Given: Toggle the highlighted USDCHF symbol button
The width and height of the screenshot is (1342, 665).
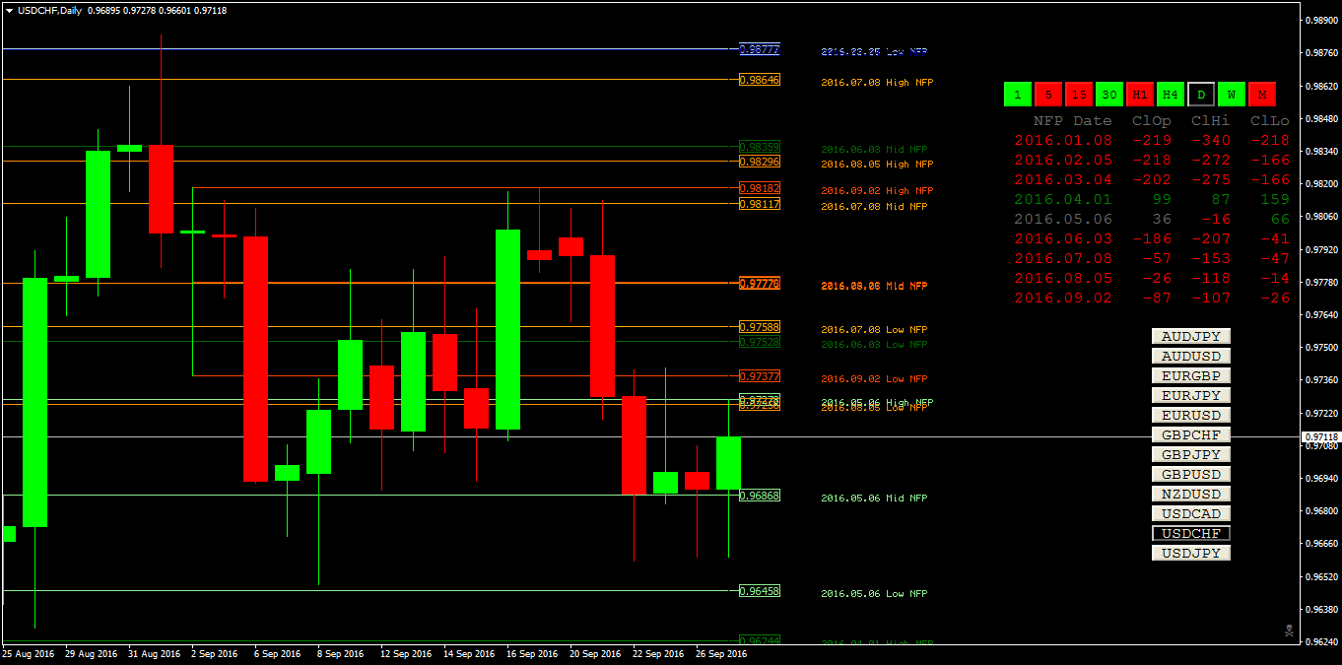Looking at the screenshot, I should click(1190, 532).
